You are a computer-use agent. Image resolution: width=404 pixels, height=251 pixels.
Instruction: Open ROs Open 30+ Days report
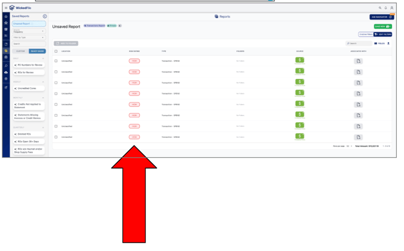[29, 141]
